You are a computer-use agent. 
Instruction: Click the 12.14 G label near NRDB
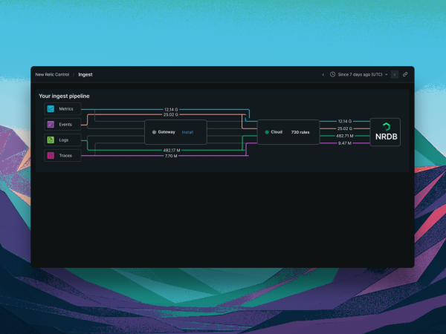(345, 121)
